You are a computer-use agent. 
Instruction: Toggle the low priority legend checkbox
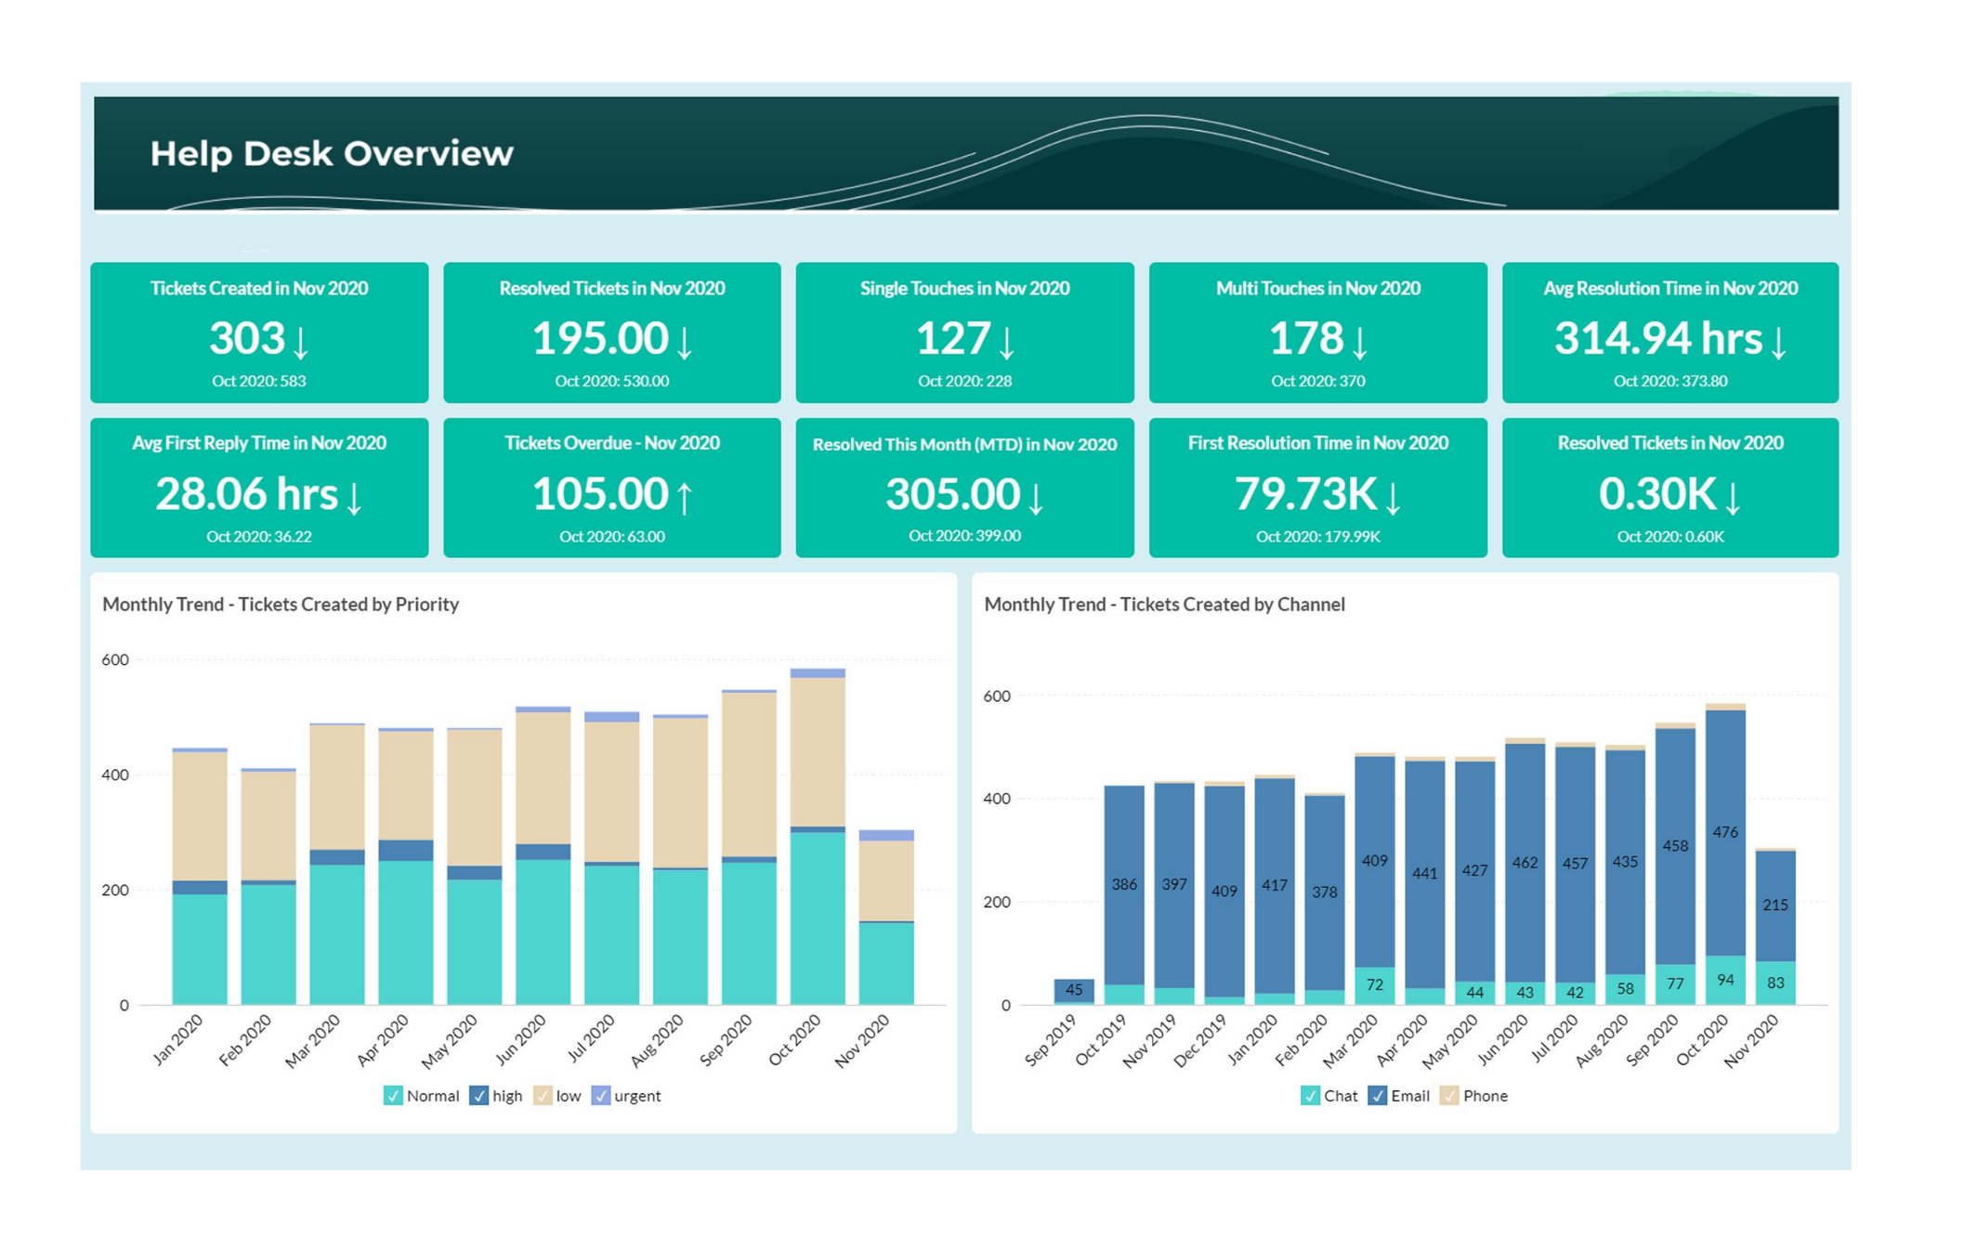tap(543, 1096)
